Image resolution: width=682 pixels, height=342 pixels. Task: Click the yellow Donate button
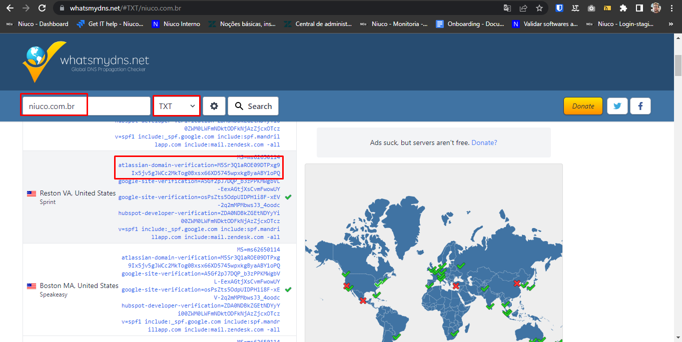click(583, 106)
